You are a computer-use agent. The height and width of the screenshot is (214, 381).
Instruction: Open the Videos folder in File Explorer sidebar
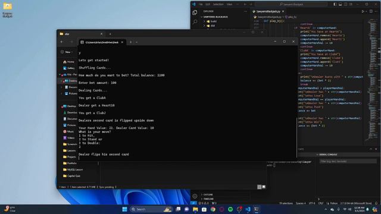[x=69, y=138]
